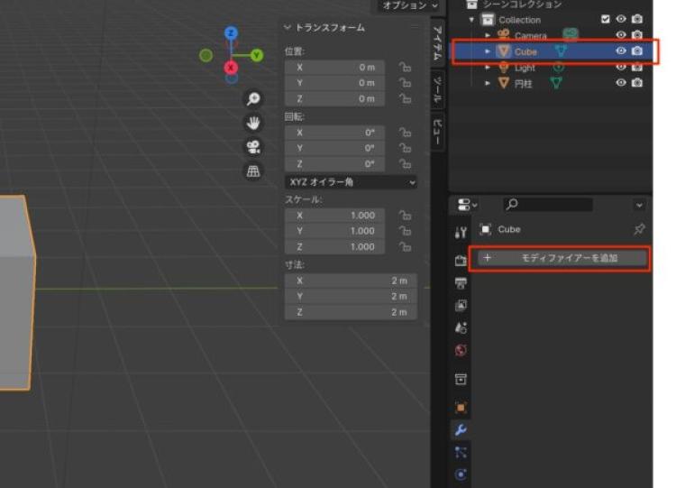Viewport: 676px width, 488px height.
Task: Switch perspective/orthographic with the grid icon
Action: tap(254, 170)
